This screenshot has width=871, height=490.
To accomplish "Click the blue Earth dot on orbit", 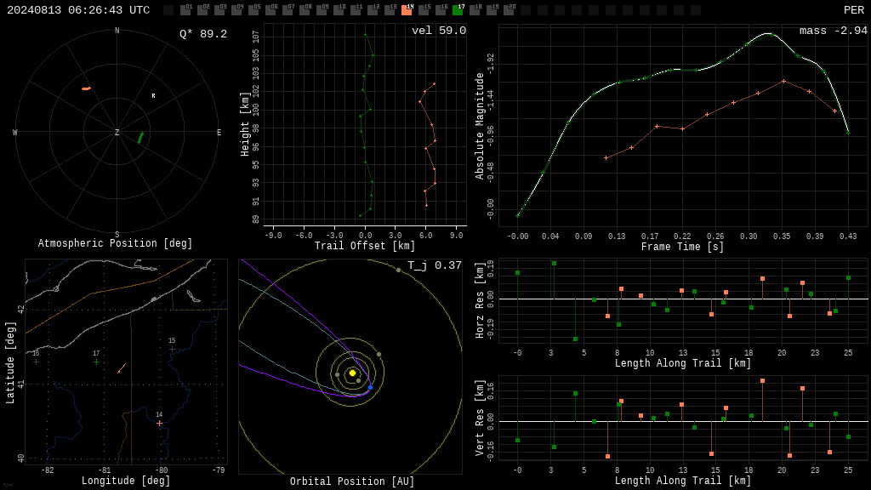I will 371,387.
